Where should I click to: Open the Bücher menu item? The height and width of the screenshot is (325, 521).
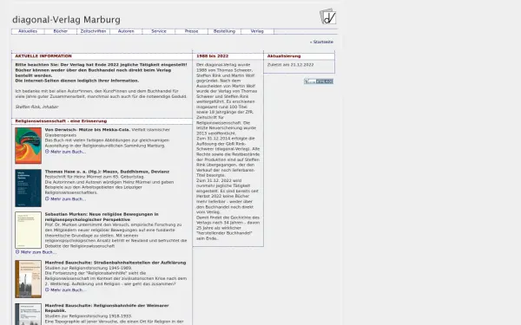(61, 31)
